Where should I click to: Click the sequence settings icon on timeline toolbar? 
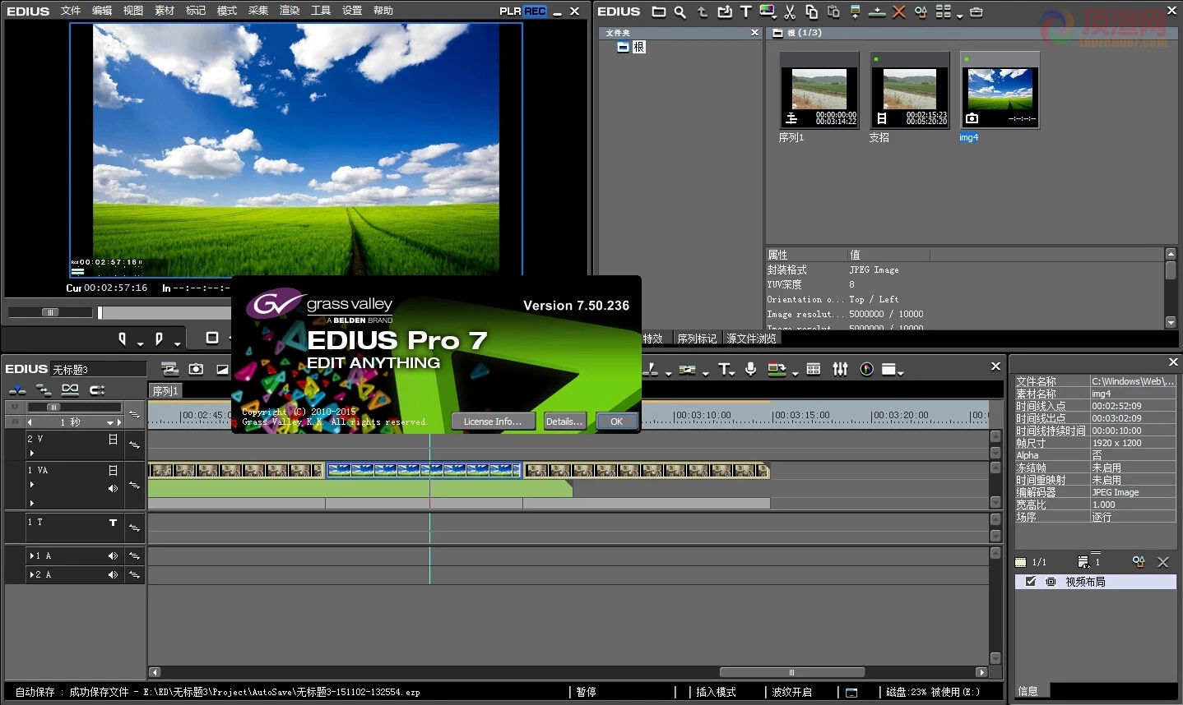coord(170,369)
